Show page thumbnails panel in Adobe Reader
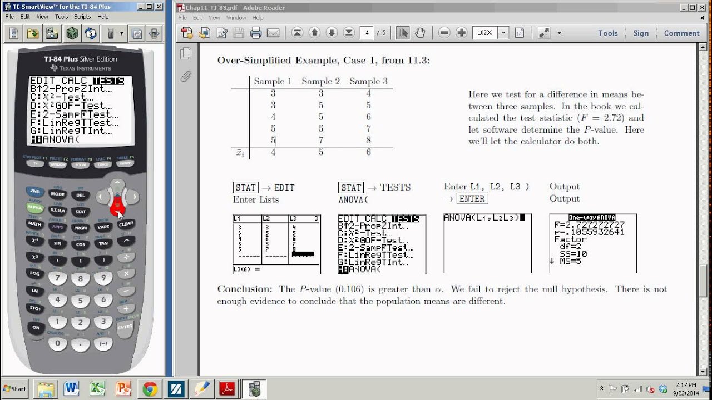712x400 pixels. point(186,53)
